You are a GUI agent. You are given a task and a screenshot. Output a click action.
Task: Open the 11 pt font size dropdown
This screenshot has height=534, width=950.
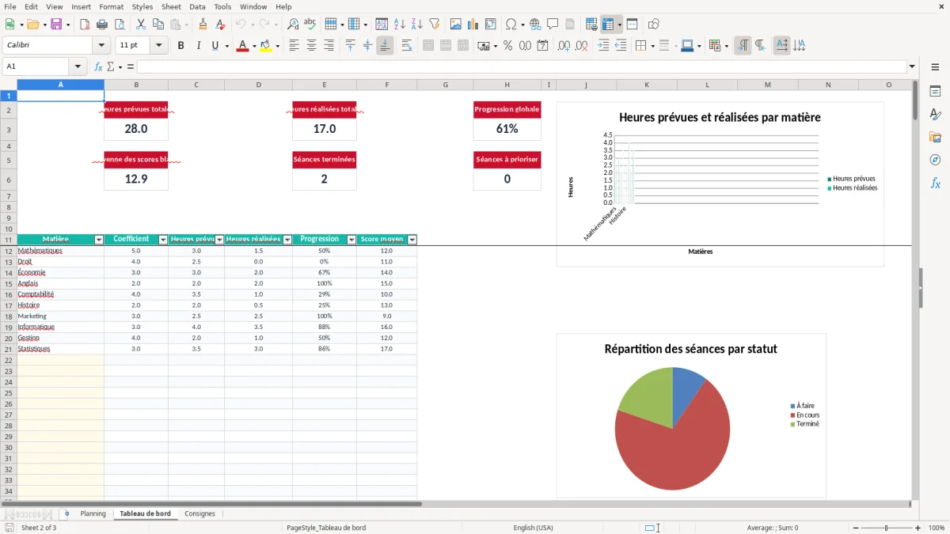click(159, 46)
